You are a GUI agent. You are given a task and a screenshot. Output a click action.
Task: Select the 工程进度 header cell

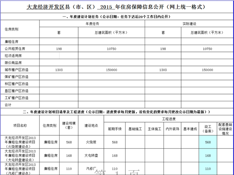pos(168,119)
